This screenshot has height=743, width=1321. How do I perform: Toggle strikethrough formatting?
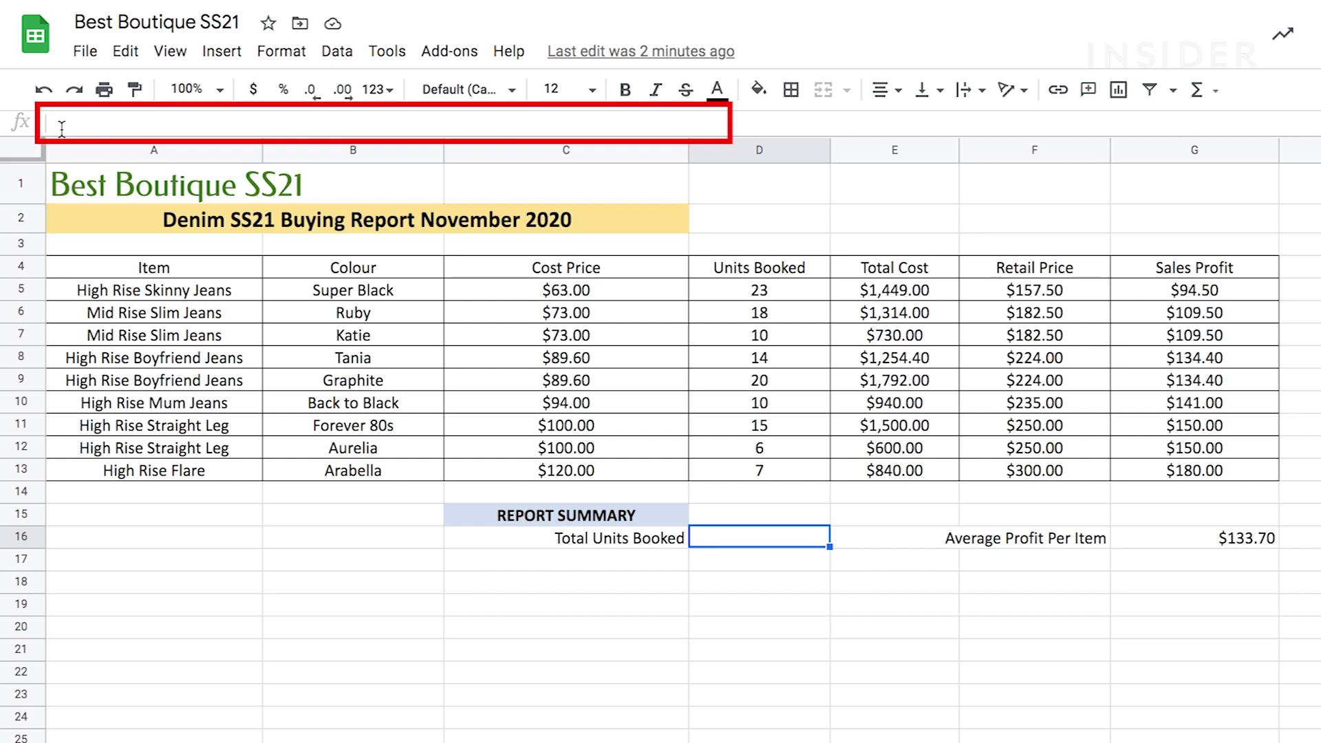pos(685,89)
